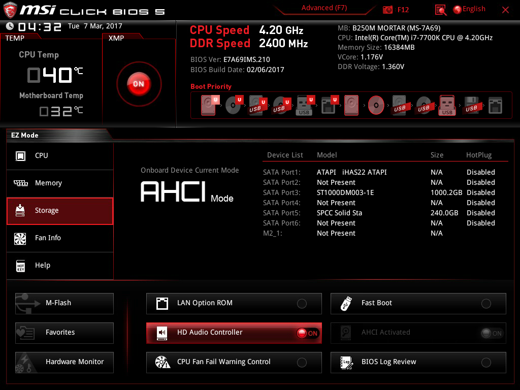520x390 pixels.
Task: Turn off the HD Audio Controller switch
Action: 307,333
